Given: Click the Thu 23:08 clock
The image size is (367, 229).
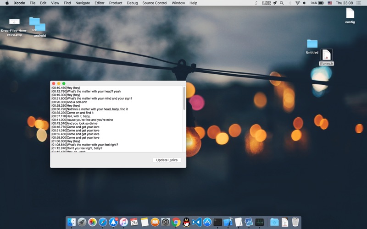Looking at the screenshot, I should 345,3.
